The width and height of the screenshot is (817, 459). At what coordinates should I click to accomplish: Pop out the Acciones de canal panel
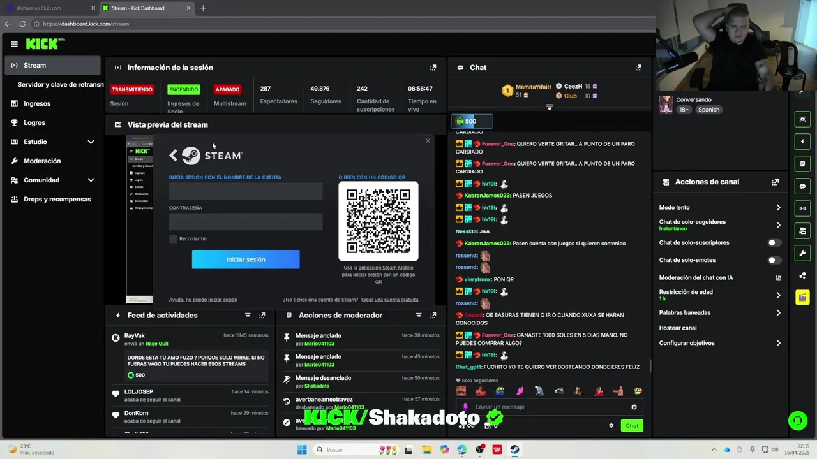click(x=776, y=182)
